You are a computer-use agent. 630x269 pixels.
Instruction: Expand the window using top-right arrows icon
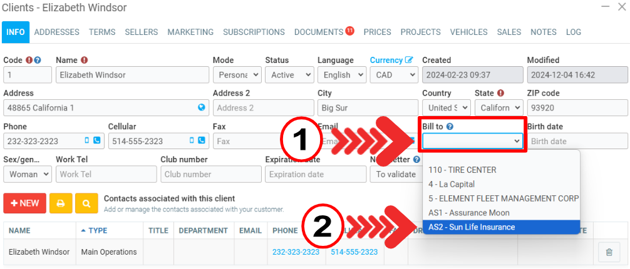[x=604, y=7]
